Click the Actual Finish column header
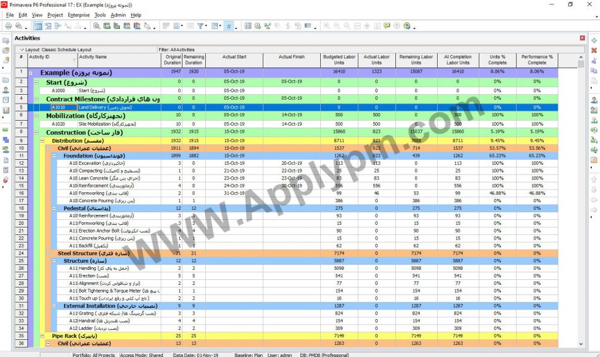 [292, 60]
